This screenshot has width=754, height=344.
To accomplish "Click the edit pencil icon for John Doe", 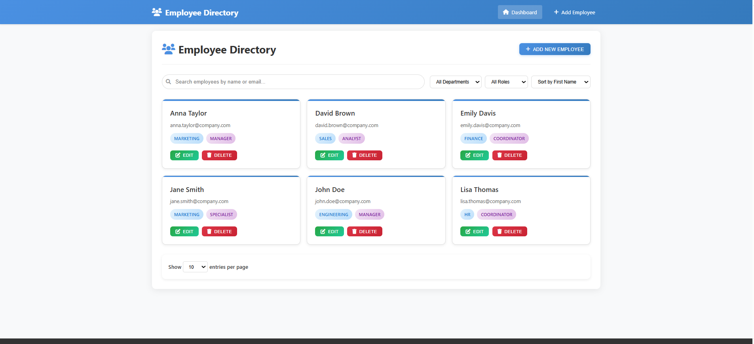I will pyautogui.click(x=323, y=232).
